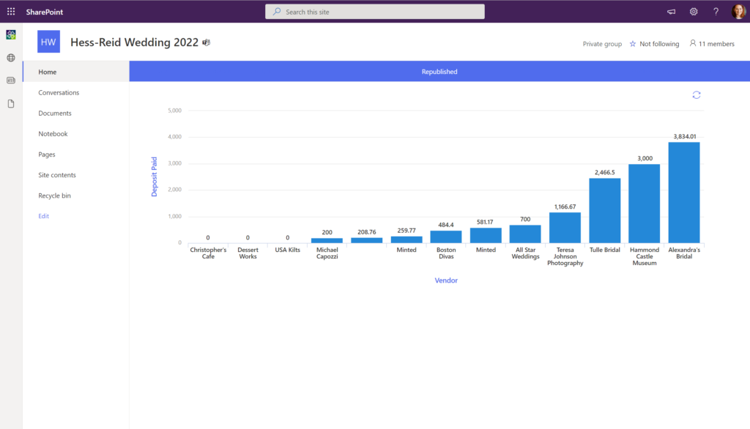This screenshot has width=750, height=429.
Task: Click the Private group label
Action: tap(602, 43)
